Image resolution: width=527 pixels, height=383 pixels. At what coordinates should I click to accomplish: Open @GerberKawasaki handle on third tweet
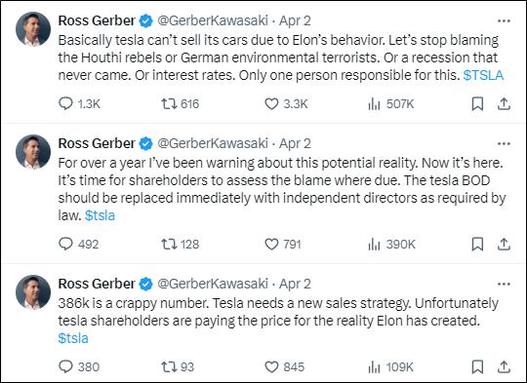pos(213,284)
